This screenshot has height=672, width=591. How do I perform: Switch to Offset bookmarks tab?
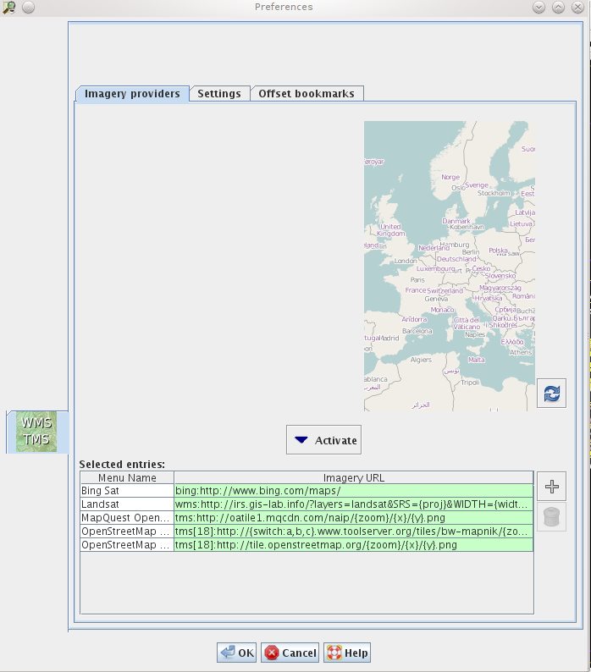coord(307,94)
